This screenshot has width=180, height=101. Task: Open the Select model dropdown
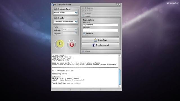point(66,22)
